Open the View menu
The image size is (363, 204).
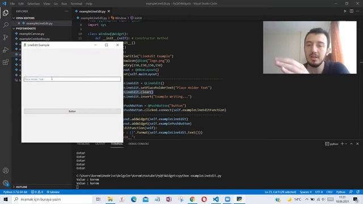47,4
